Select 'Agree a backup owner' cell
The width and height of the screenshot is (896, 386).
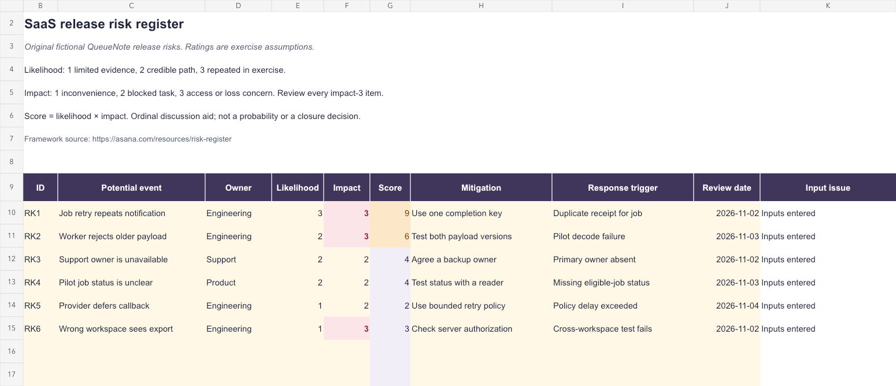tap(481, 259)
